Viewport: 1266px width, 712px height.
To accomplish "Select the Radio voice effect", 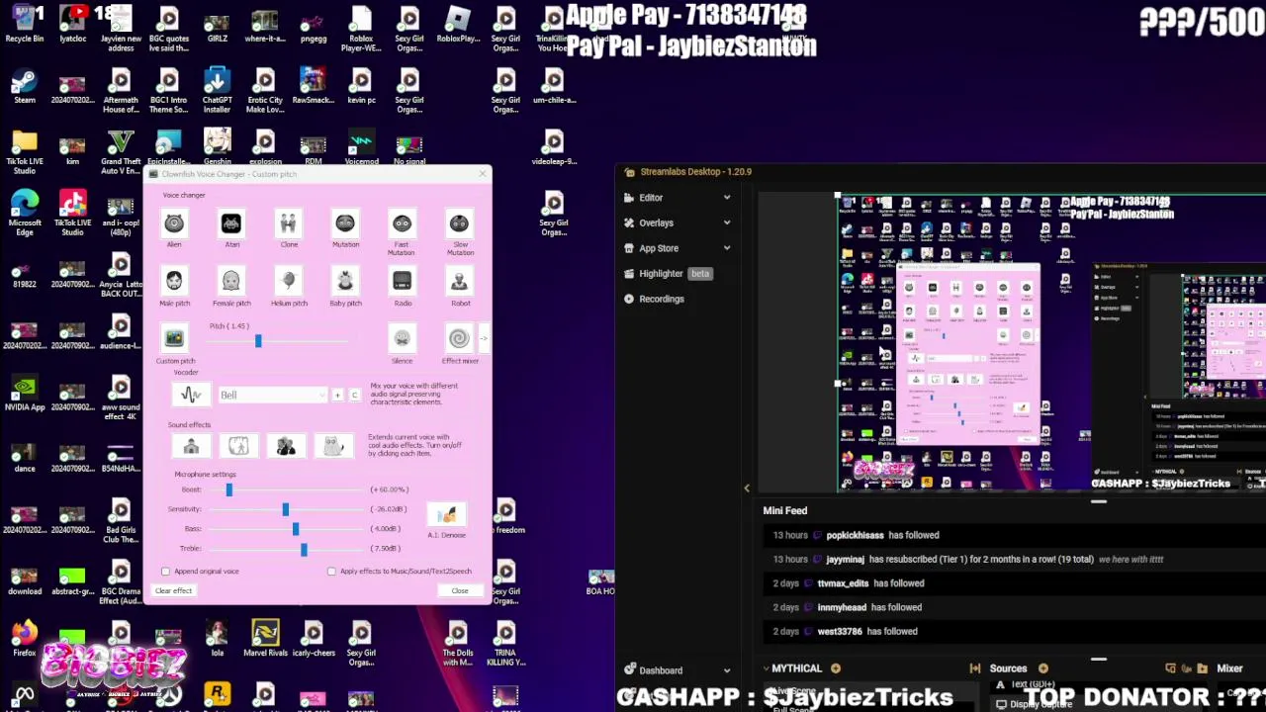I will coord(402,282).
